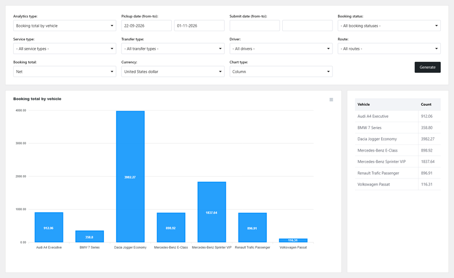Open the Analytics type dropdown
Image resolution: width=454 pixels, height=278 pixels.
pos(65,26)
